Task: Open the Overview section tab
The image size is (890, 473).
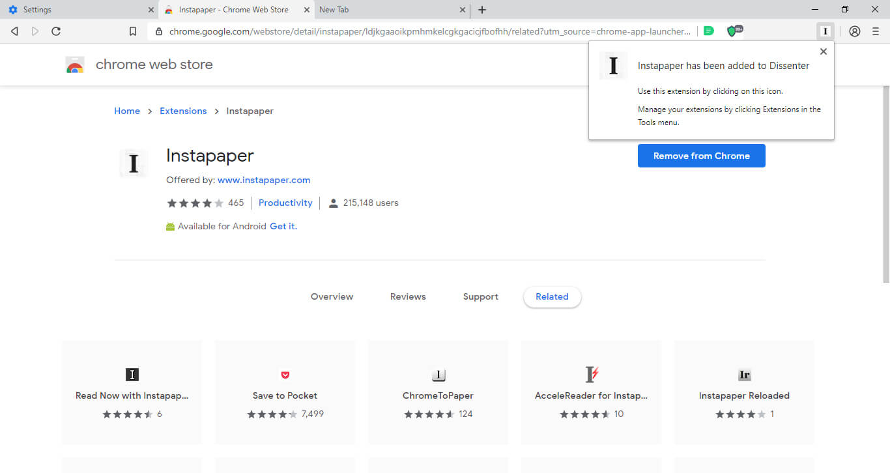Action: 332,297
